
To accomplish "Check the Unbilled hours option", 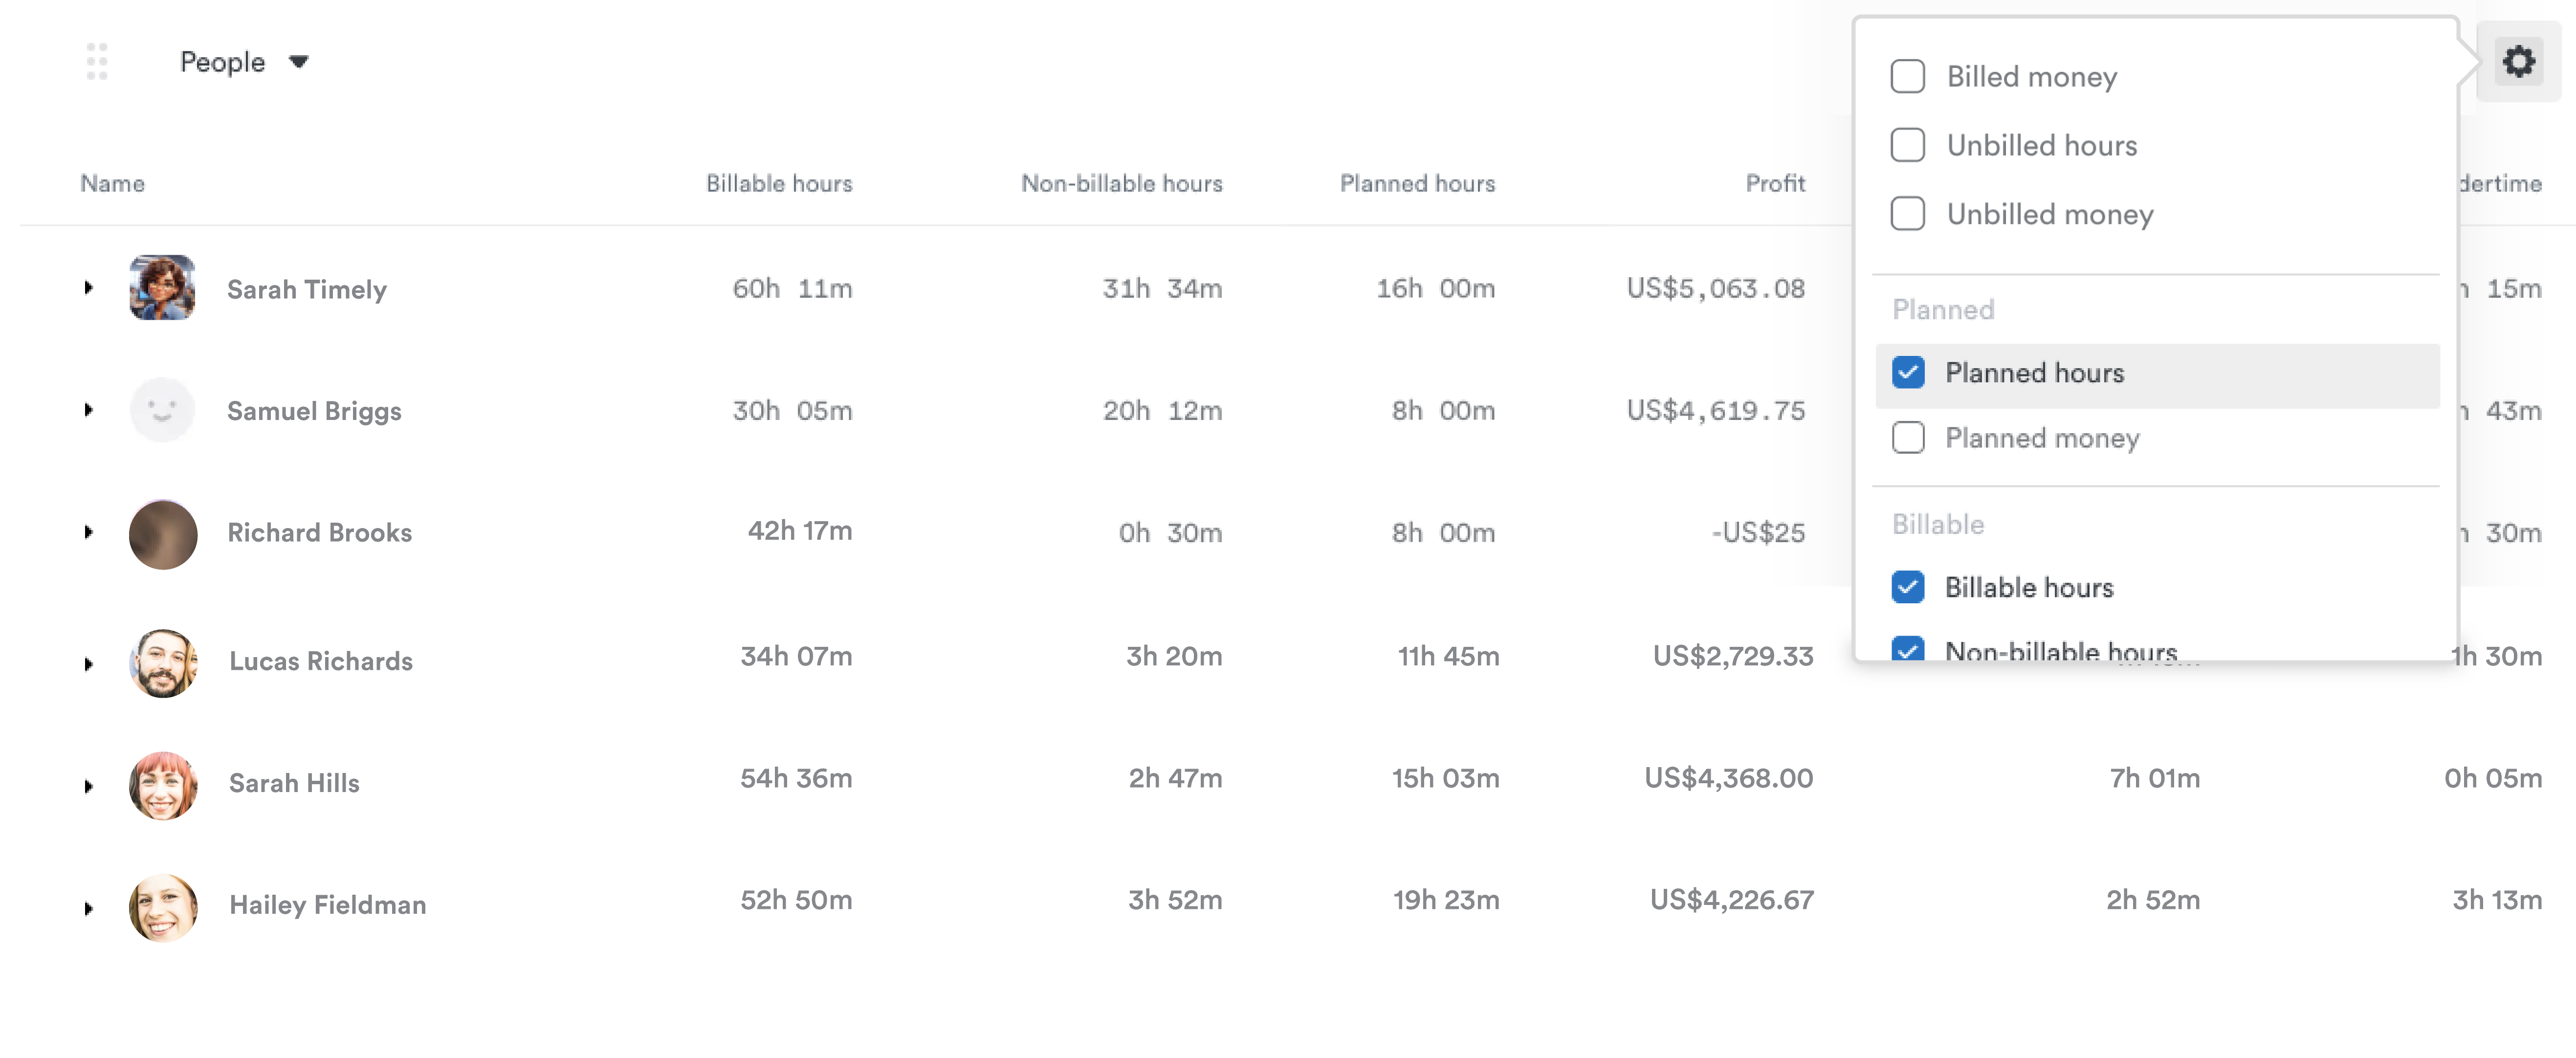I will (x=1907, y=146).
